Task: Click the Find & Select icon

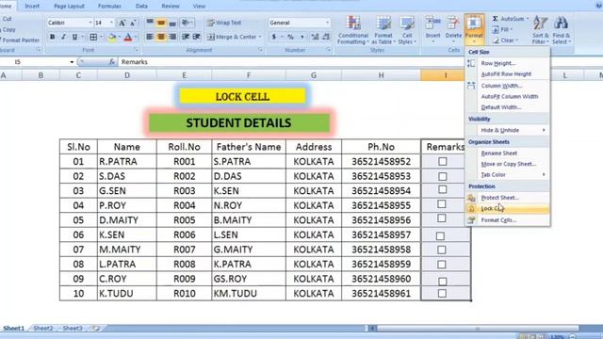Action: click(x=562, y=24)
